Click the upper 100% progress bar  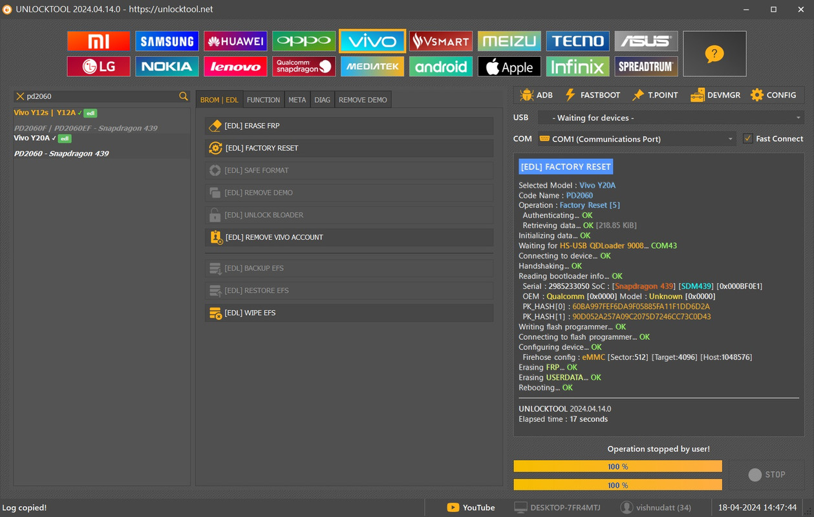point(617,467)
